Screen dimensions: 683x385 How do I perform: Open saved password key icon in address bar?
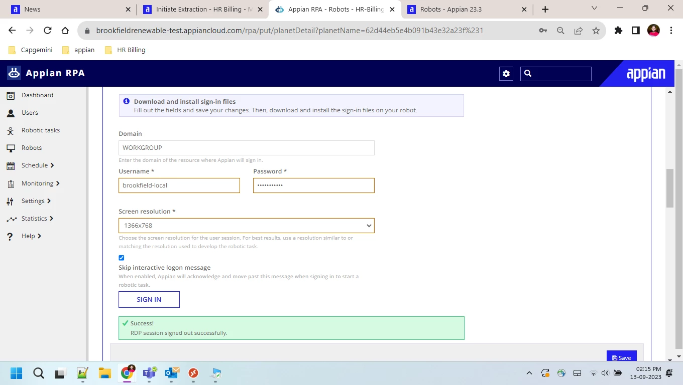pyautogui.click(x=543, y=31)
